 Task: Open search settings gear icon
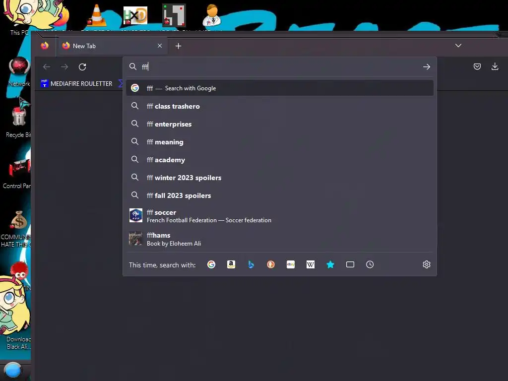[426, 265]
